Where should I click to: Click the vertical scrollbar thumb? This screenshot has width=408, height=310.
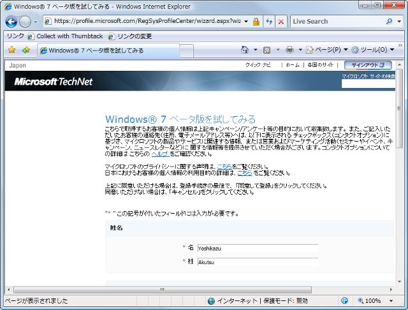point(400,108)
